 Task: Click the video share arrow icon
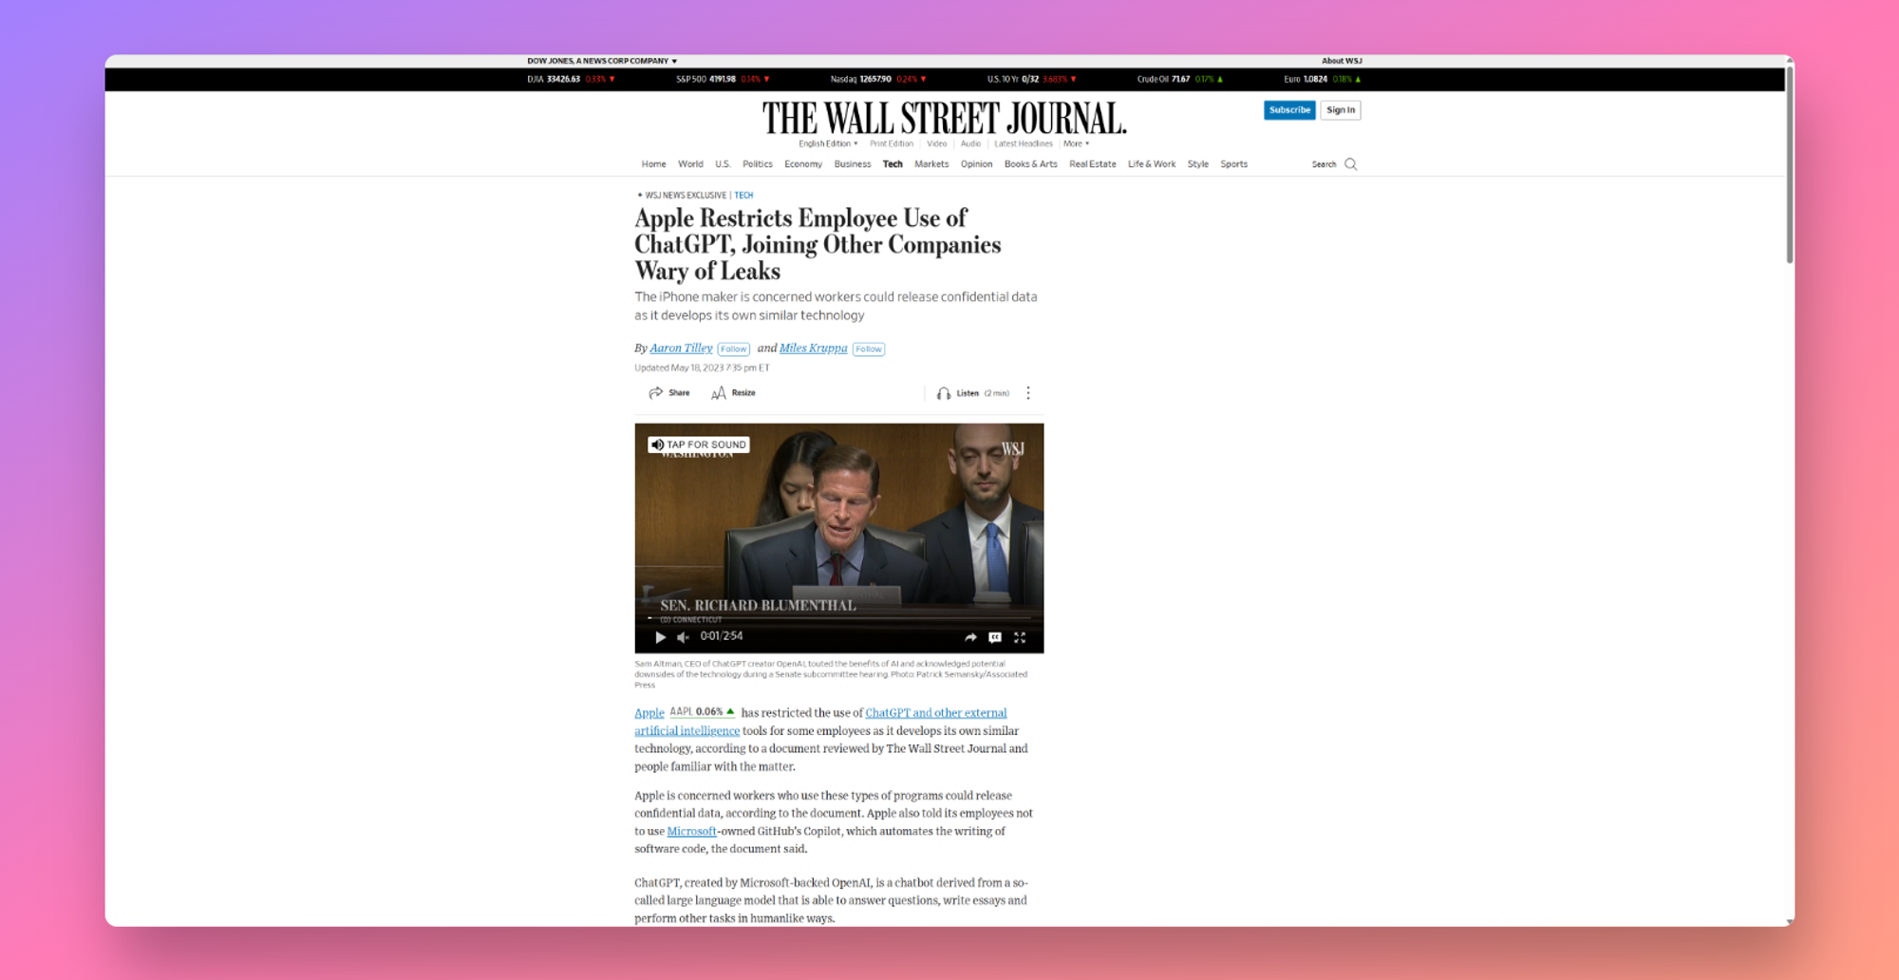970,637
